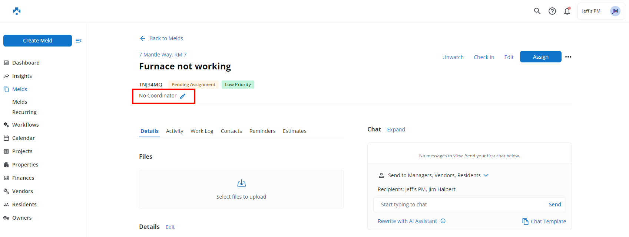
Task: Click the pencil icon beside No Coordinator
Action: click(183, 96)
